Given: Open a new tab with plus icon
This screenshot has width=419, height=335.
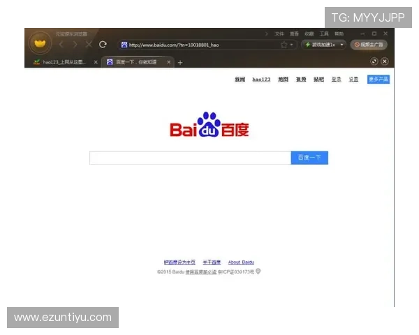Looking at the screenshot, I should (x=180, y=63).
